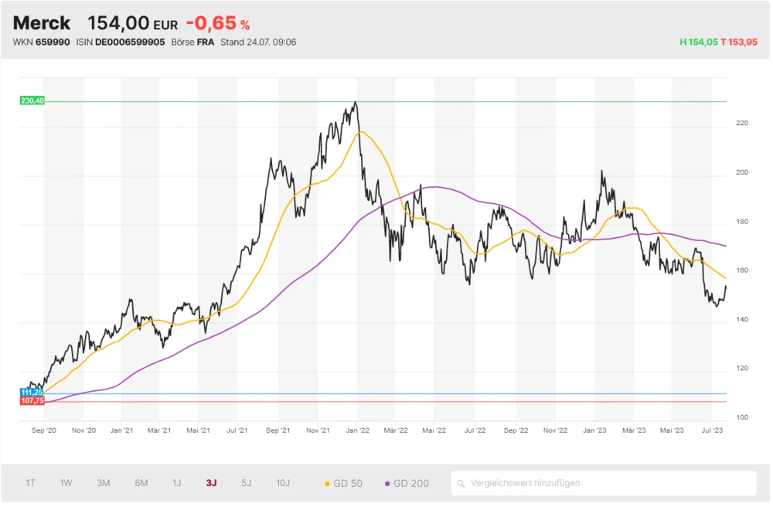773x510 pixels.
Task: Click the green 230,40 high marker
Action: pyautogui.click(x=32, y=100)
